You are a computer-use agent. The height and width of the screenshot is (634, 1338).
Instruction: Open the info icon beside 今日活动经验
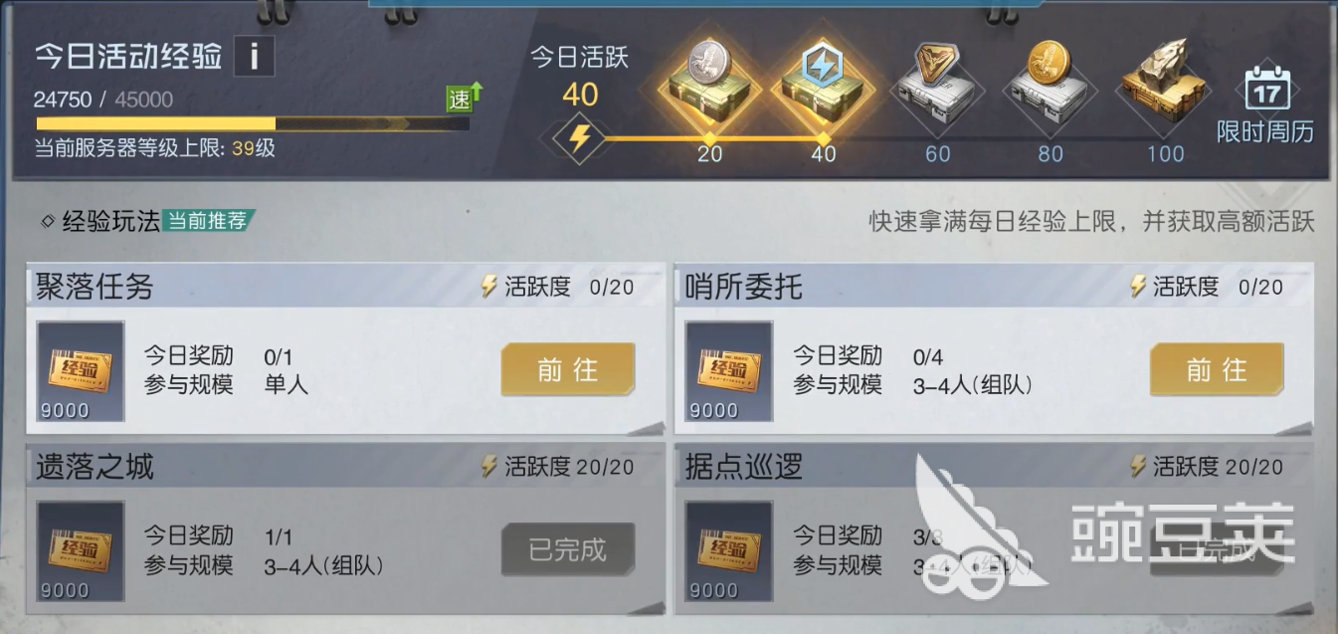coord(254,57)
